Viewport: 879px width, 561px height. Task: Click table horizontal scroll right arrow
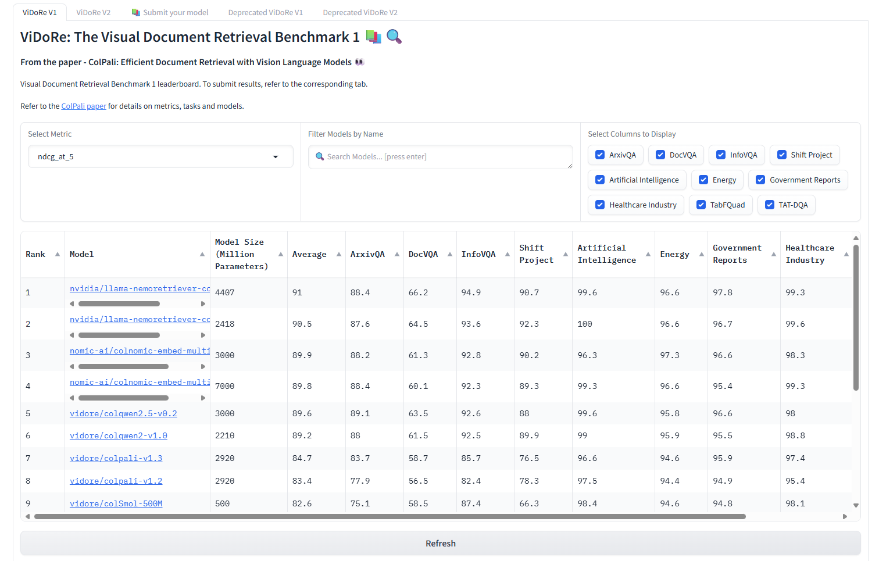coord(845,516)
